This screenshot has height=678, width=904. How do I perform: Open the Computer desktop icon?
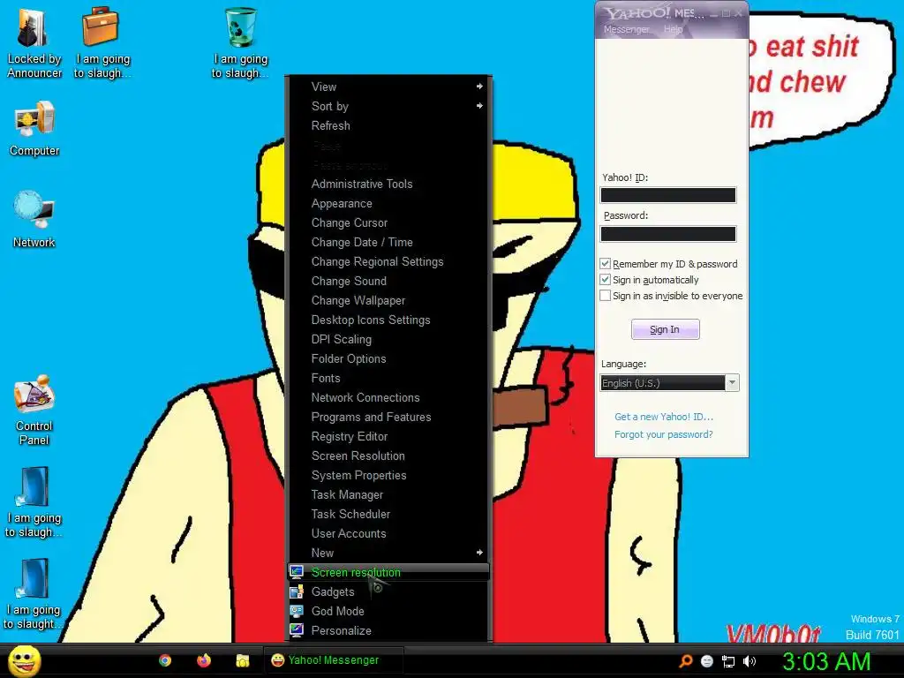coord(34,128)
